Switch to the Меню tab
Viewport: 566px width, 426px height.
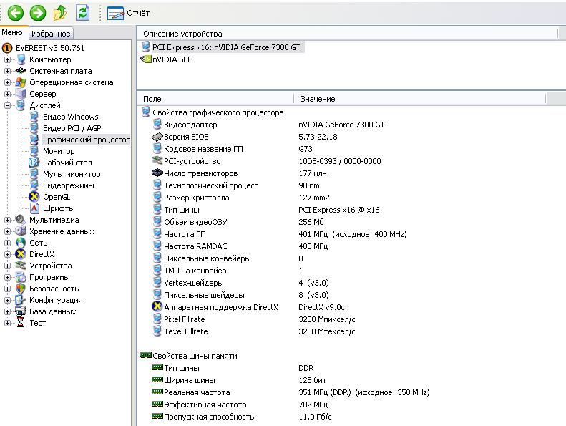[13, 32]
